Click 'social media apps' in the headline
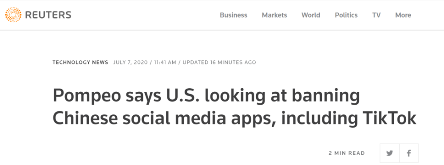This screenshot has width=444, height=165. click(196, 119)
